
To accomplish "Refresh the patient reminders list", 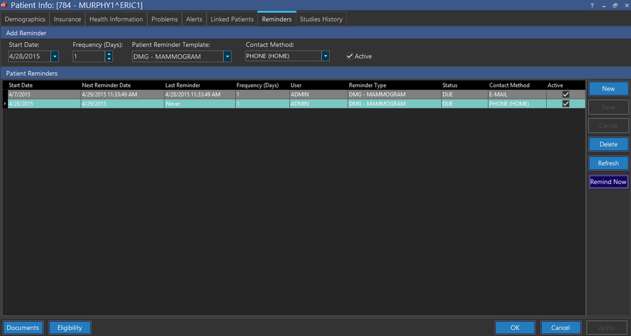I will pos(608,163).
